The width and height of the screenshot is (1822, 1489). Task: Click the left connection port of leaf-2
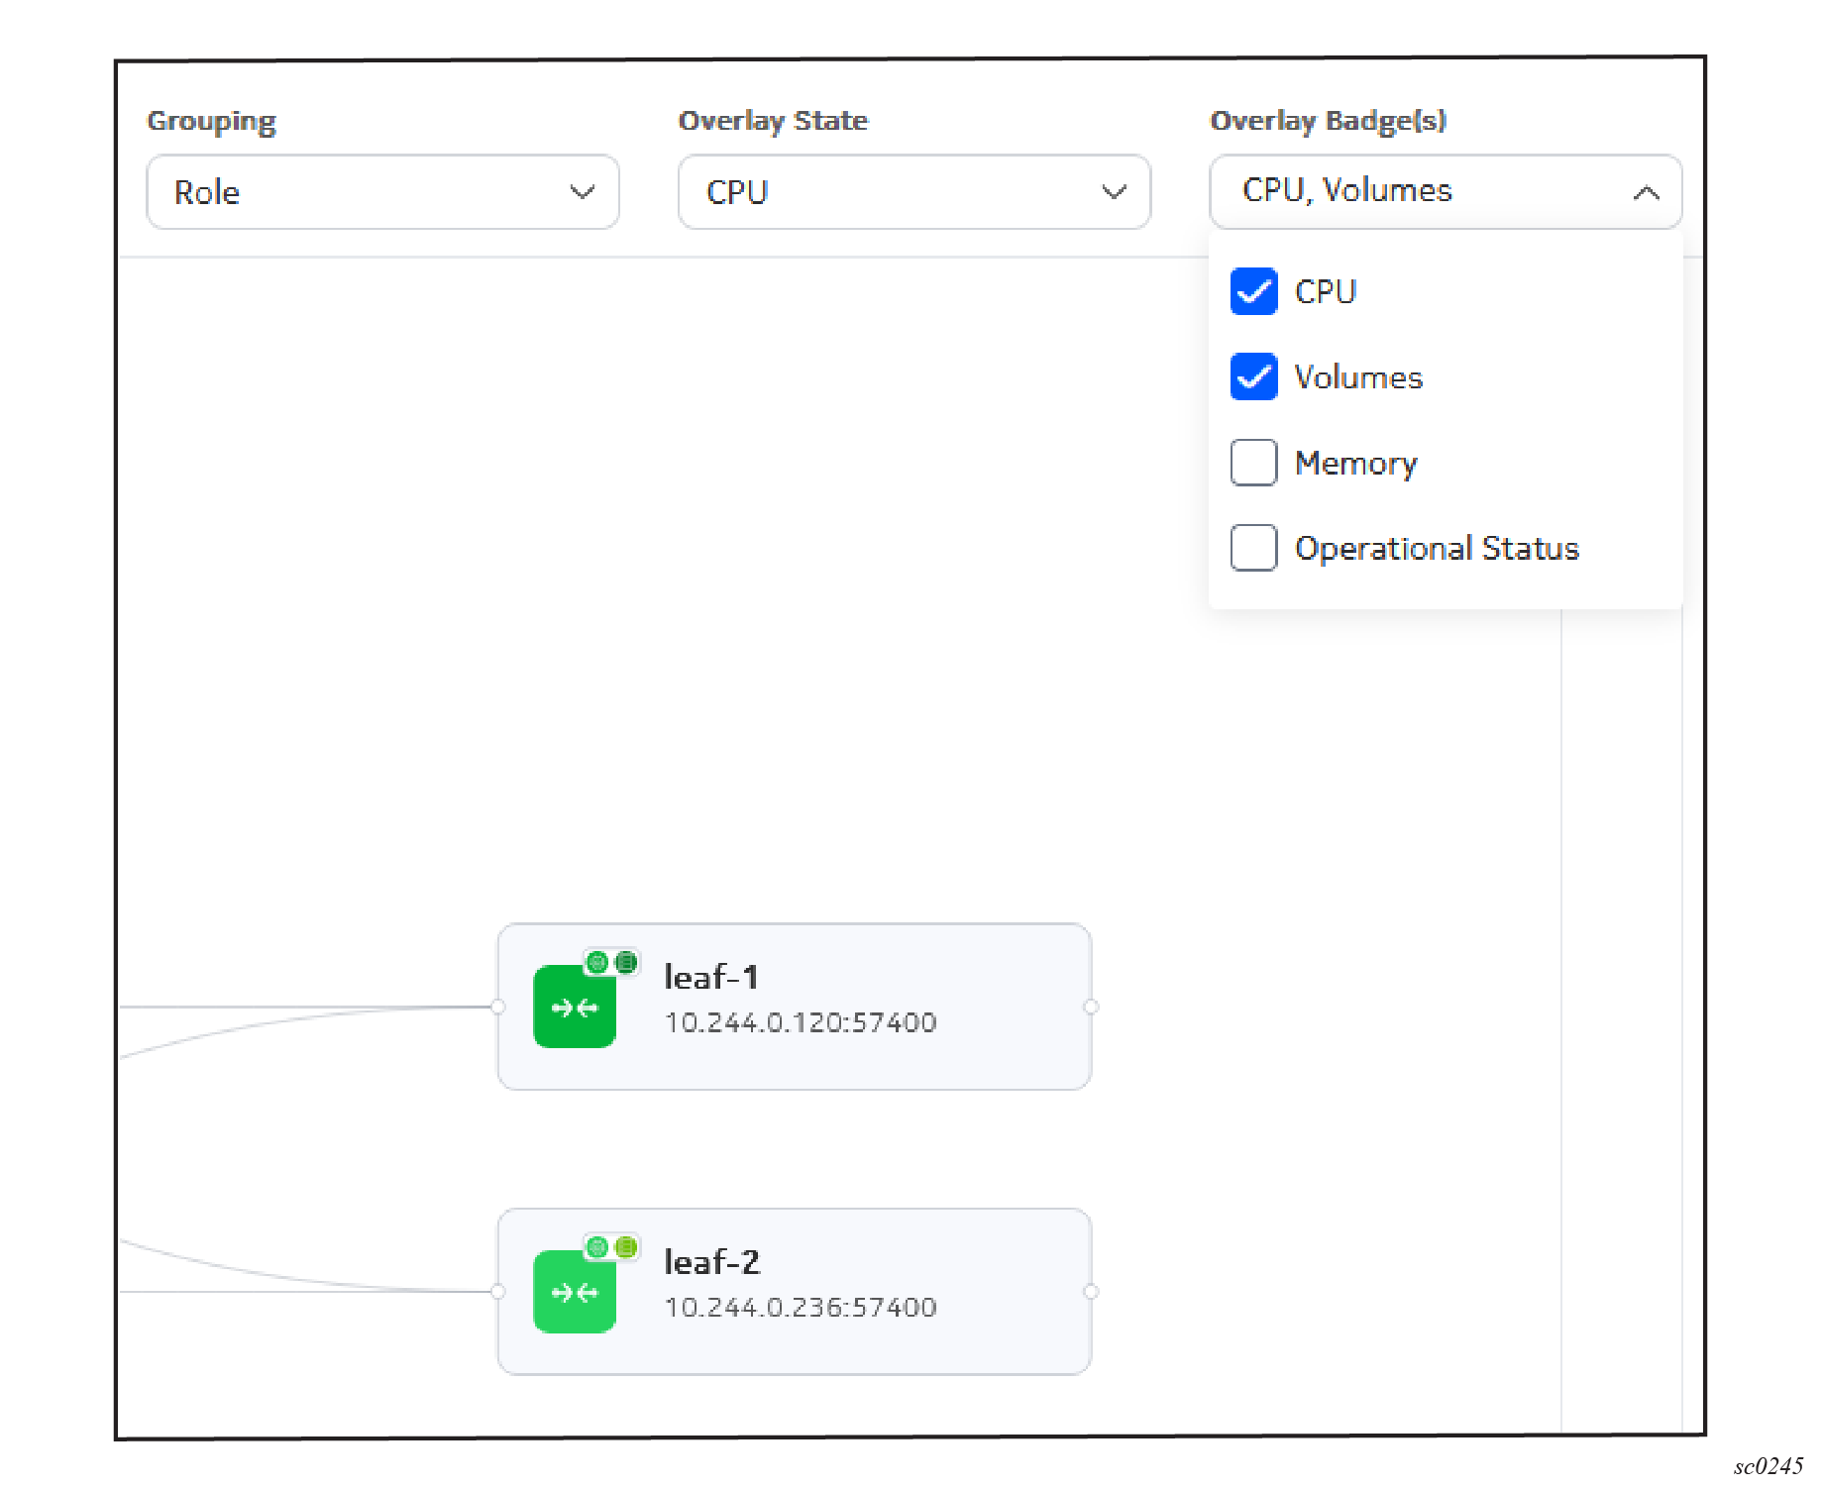click(x=498, y=1292)
